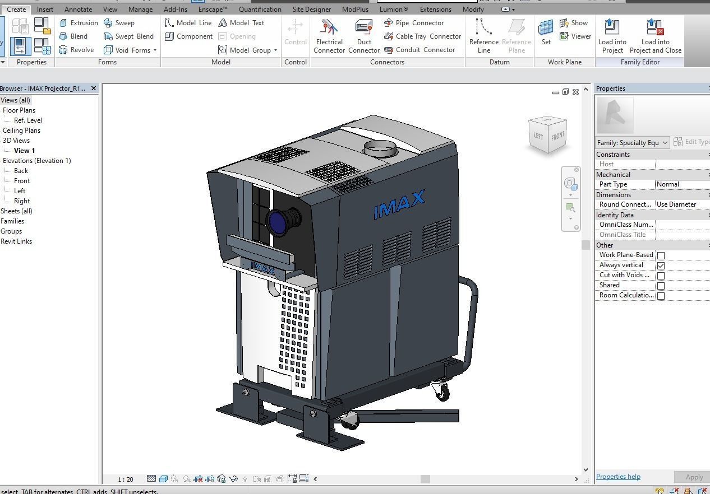Open the Properties help link
Screen dimensions: 710x494
point(618,477)
